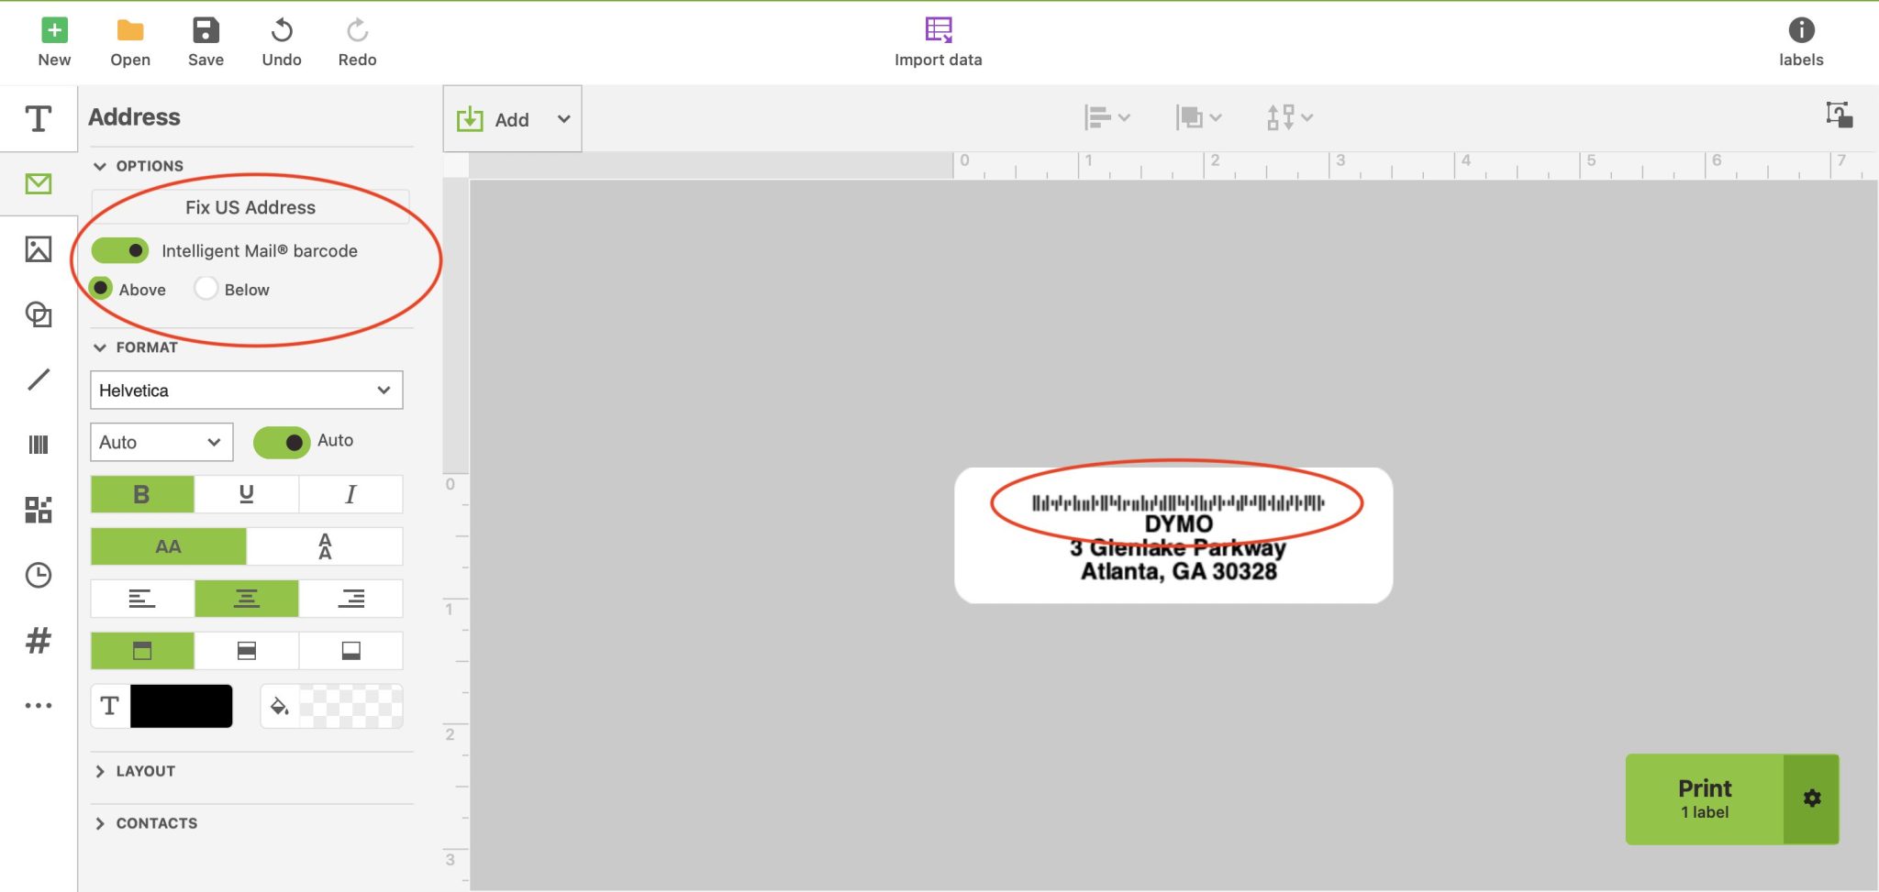Select the Barcode tool
The image size is (1879, 892).
38,444
